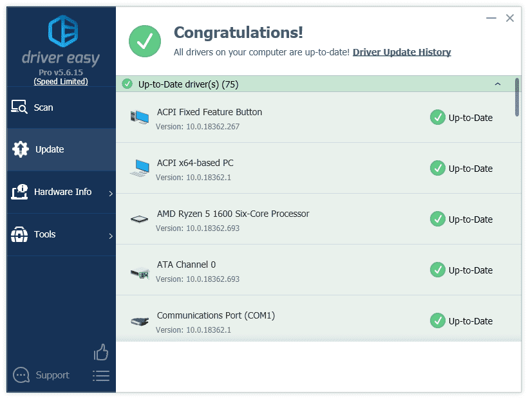
Task: Click the Update gear icon
Action: click(21, 149)
